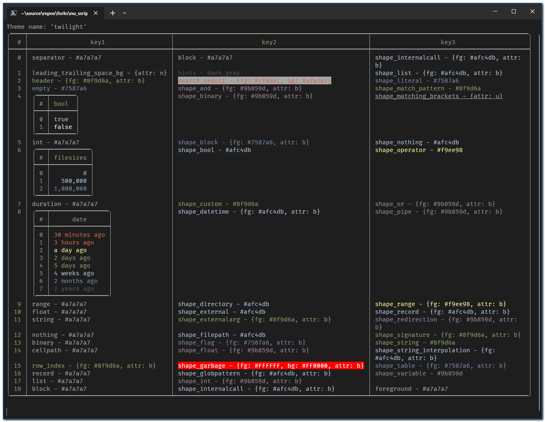Open the new tab profile dropdown

point(124,13)
